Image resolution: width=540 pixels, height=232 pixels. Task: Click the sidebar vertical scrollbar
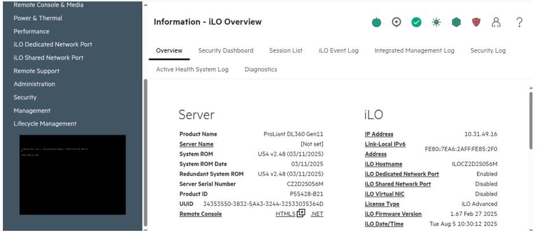coord(145,152)
